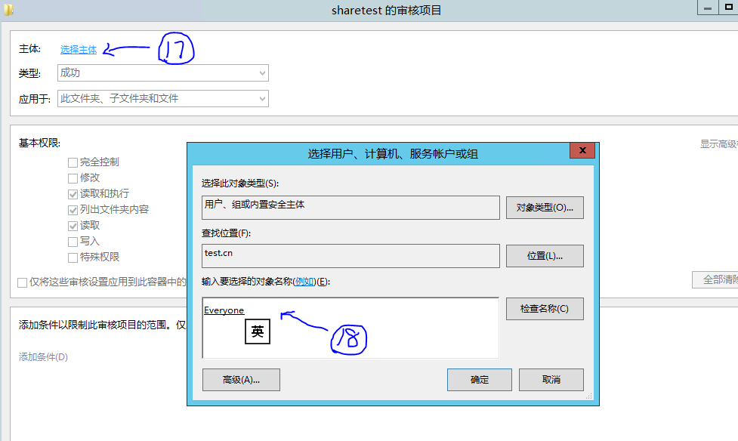The width and height of the screenshot is (738, 441).
Task: Uncheck the 读取 checkbox
Action: tap(73, 225)
